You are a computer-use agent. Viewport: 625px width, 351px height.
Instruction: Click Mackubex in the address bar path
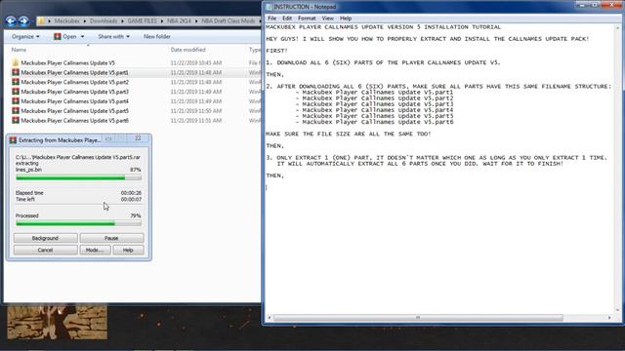tap(67, 20)
